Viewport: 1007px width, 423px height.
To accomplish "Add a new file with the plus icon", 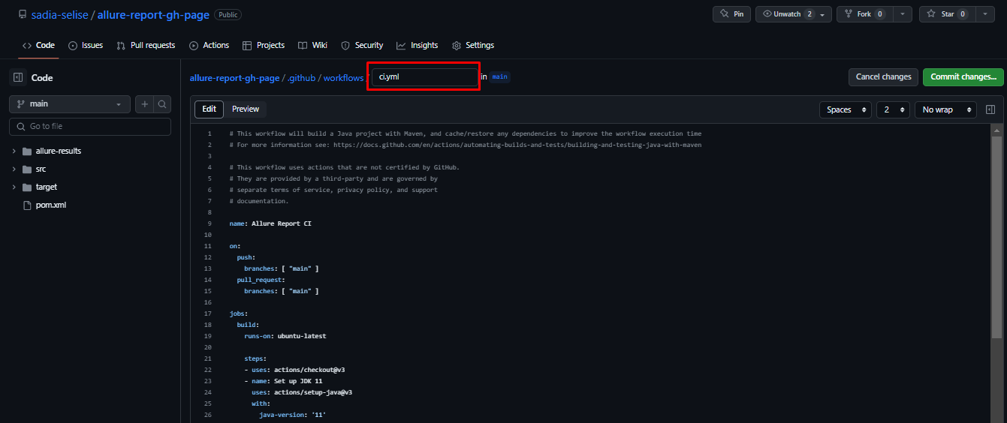I will coord(145,103).
